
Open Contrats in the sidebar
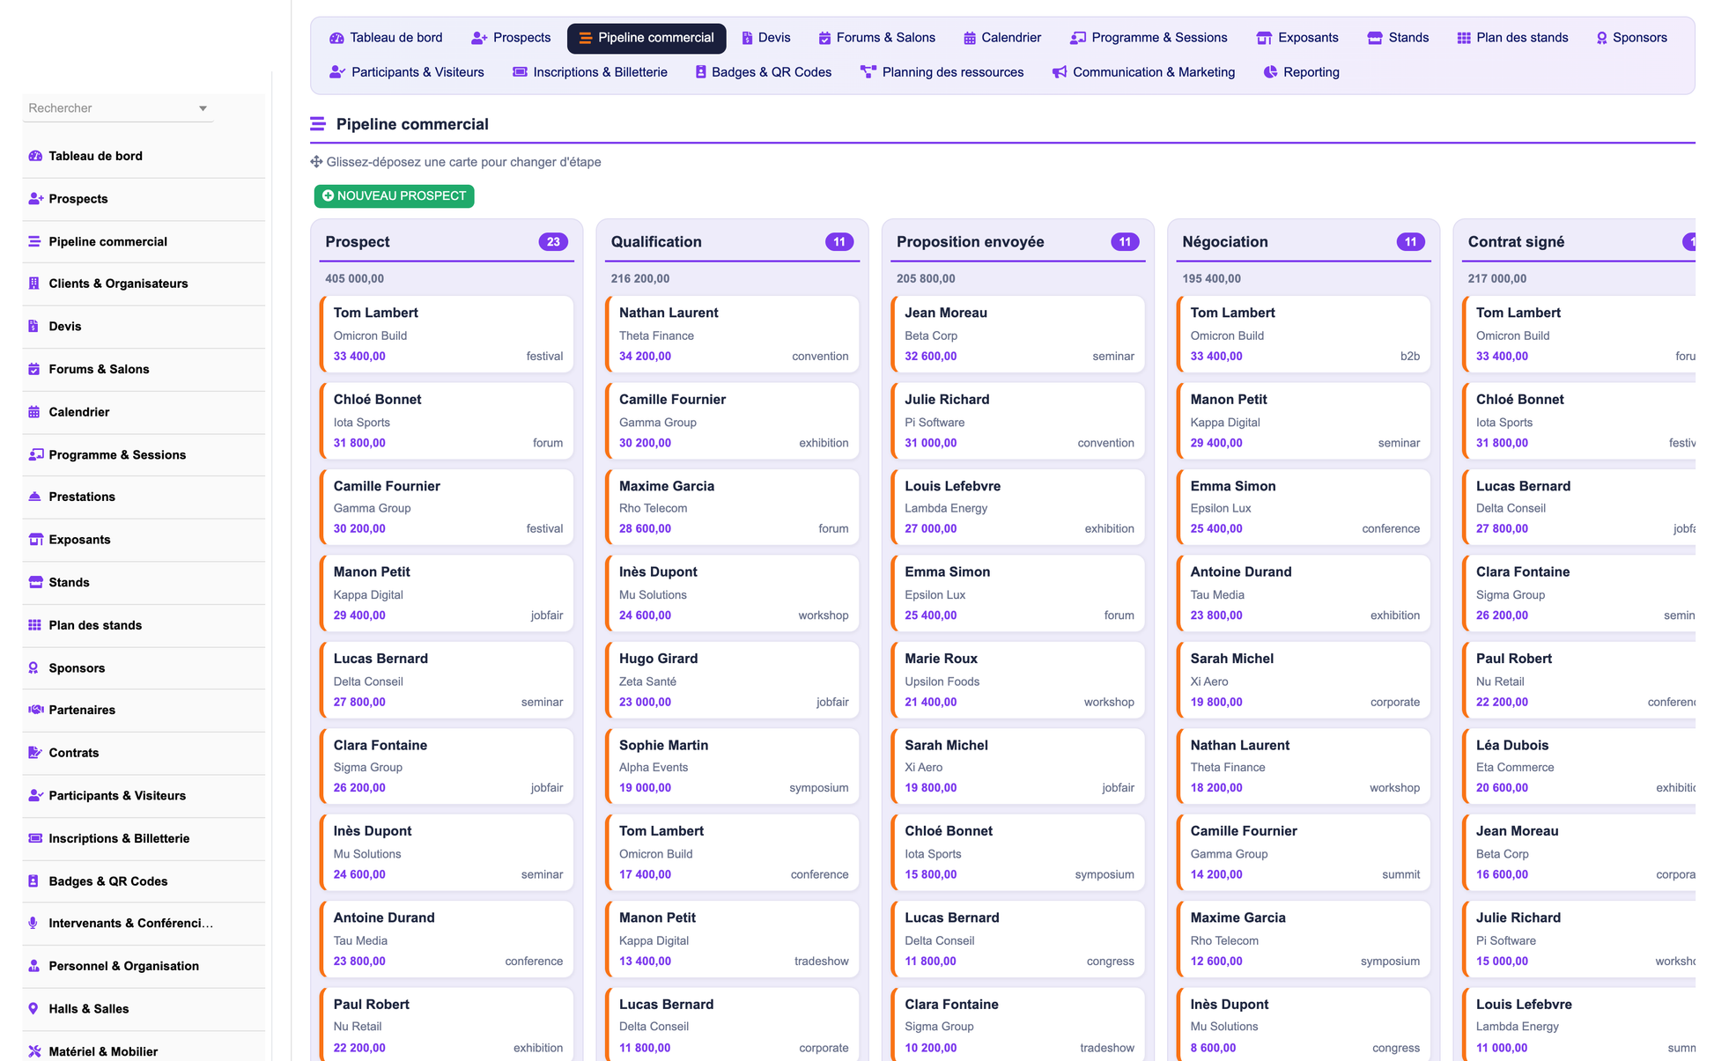tap(144, 753)
